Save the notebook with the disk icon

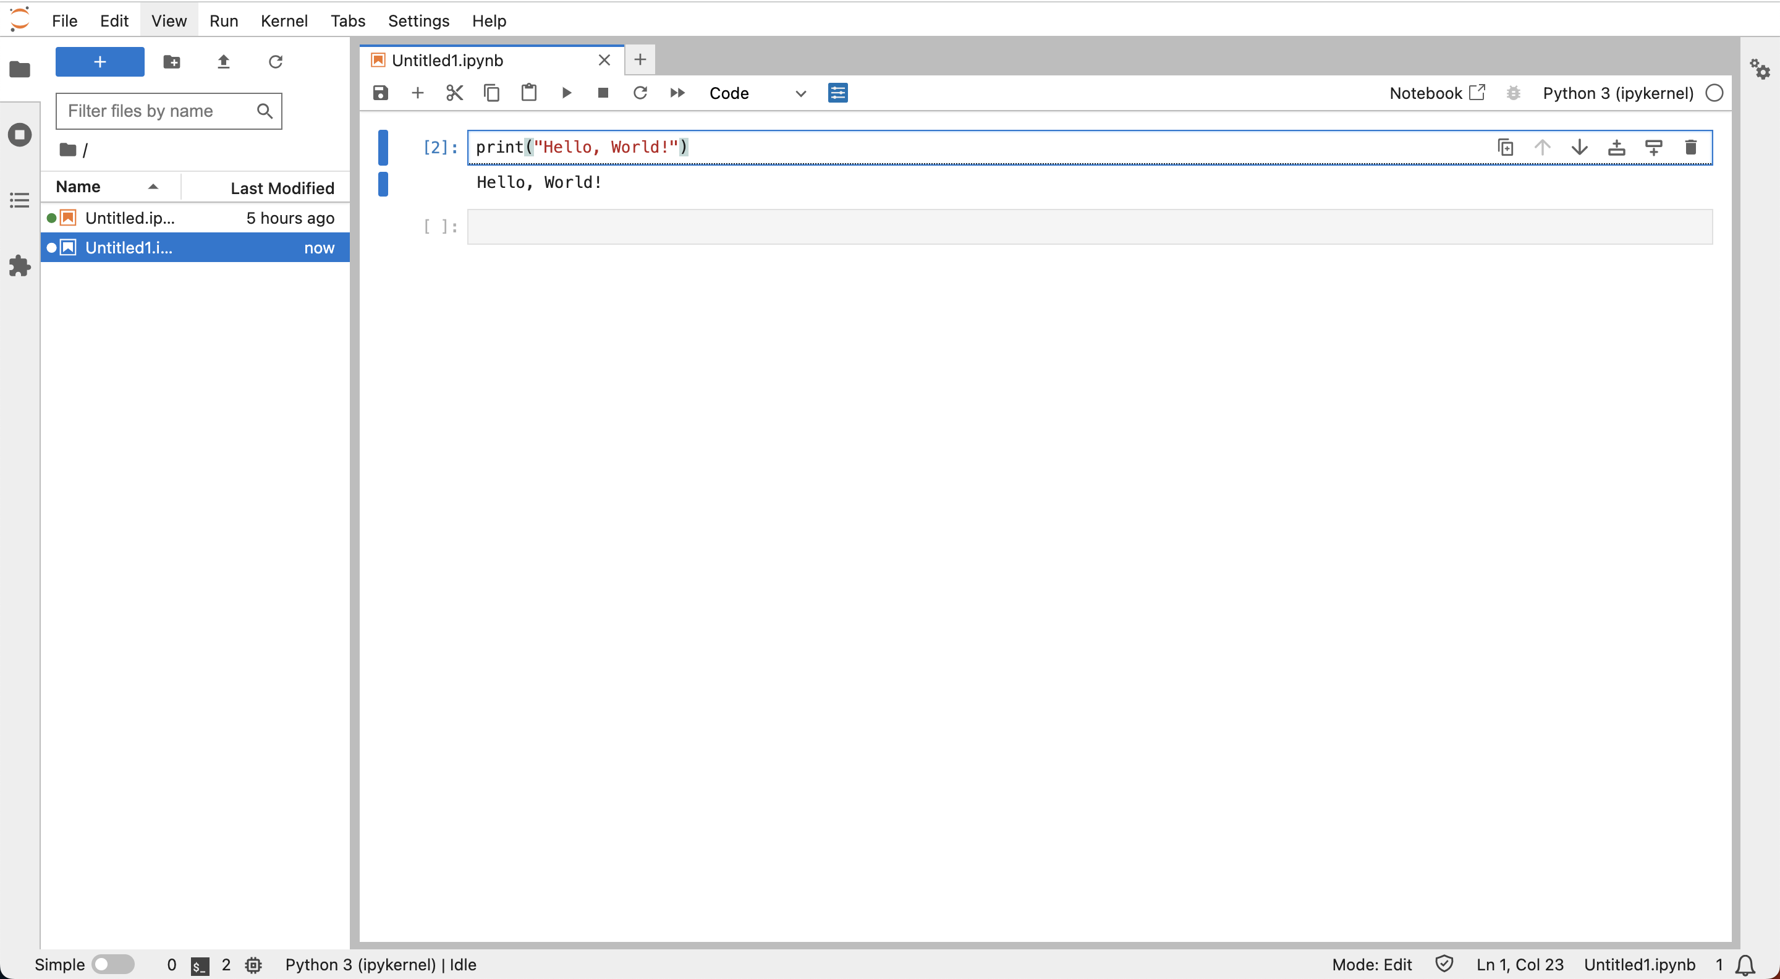(x=380, y=93)
